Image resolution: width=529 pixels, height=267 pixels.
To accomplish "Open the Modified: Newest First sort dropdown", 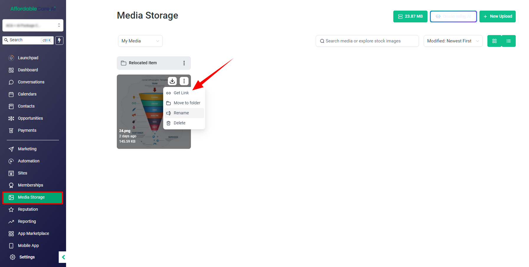I will point(453,41).
